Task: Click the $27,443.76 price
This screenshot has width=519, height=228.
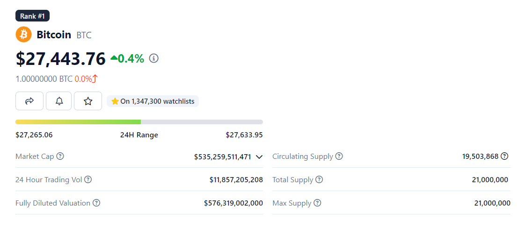Action: pos(60,58)
